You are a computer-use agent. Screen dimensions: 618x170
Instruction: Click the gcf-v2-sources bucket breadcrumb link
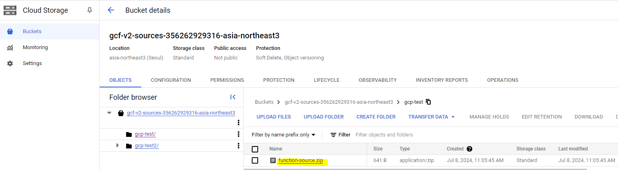(339, 102)
